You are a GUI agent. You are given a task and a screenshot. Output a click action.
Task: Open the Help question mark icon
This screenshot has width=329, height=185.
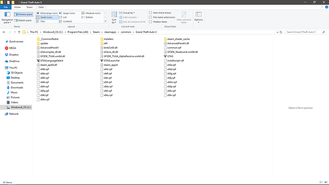tap(327, 7)
